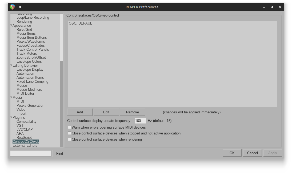Collapse the Media section
The height and width of the screenshot is (175, 292).
[11, 97]
